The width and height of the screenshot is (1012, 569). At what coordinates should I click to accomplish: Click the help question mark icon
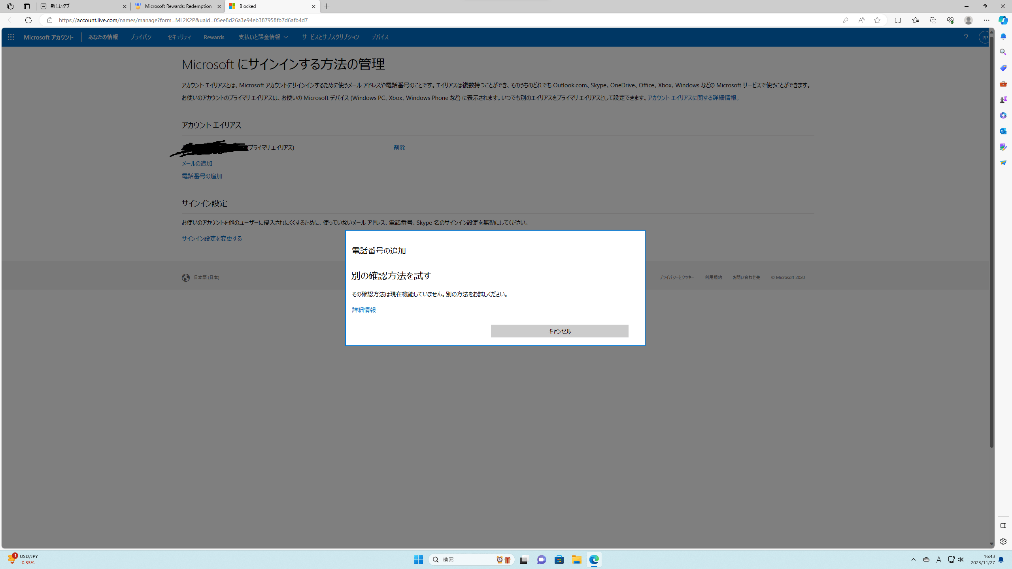[966, 37]
